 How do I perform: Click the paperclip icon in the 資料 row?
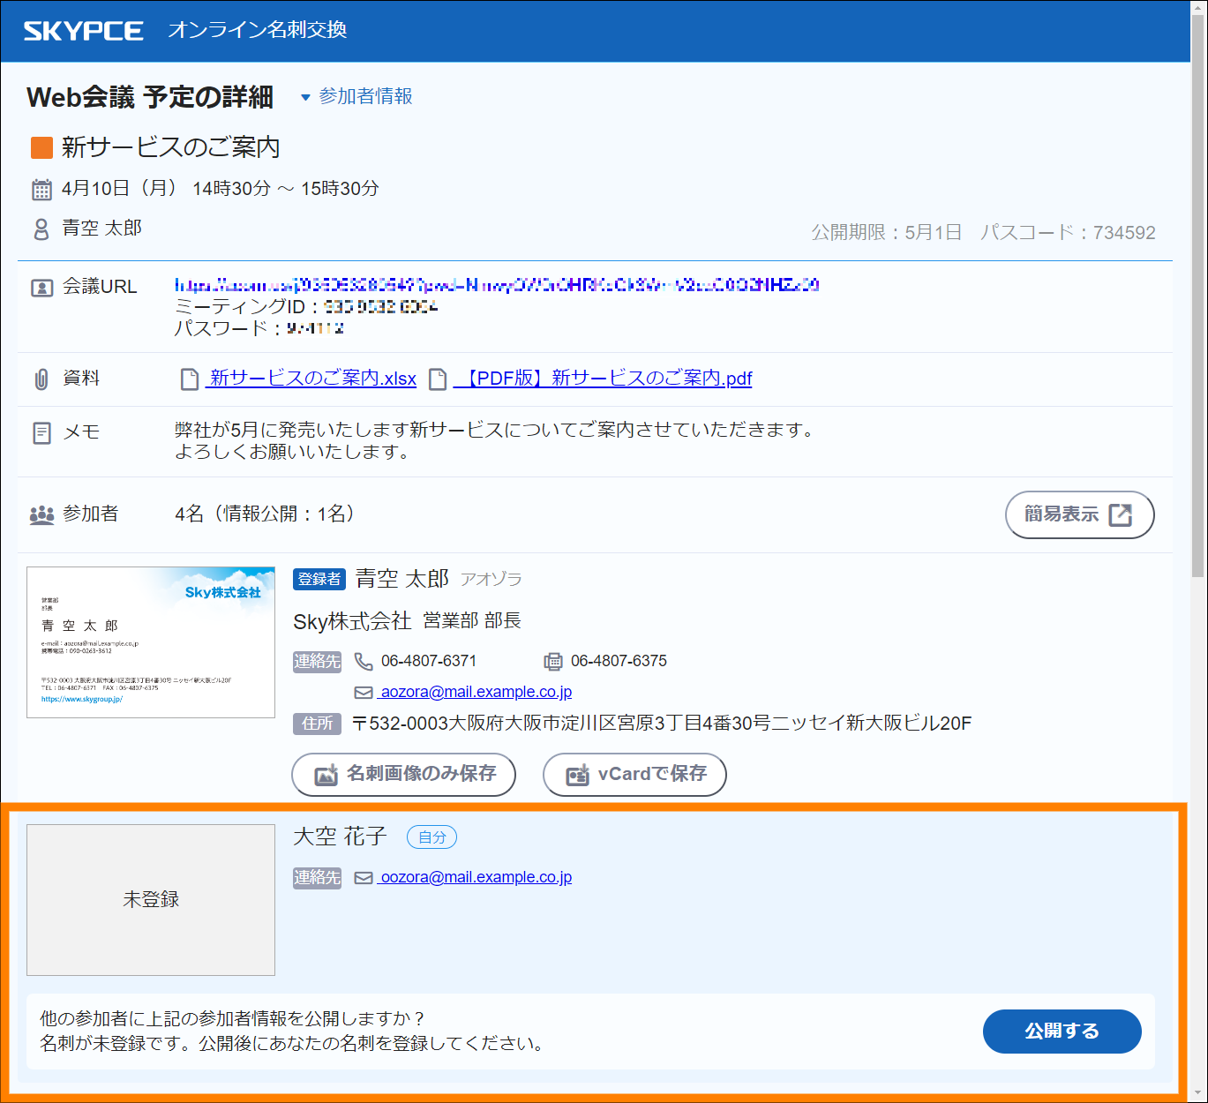tap(41, 378)
